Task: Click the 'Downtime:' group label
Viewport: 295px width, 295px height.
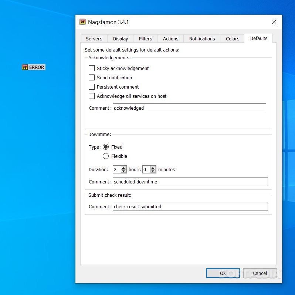Action: click(100, 134)
